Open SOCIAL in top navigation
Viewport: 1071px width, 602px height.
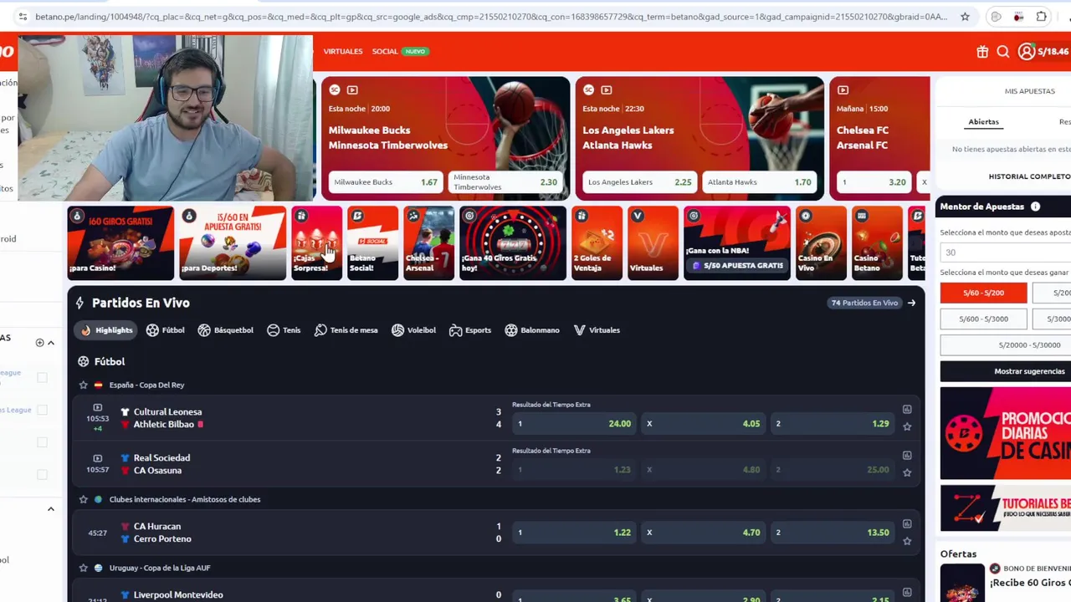pos(385,52)
